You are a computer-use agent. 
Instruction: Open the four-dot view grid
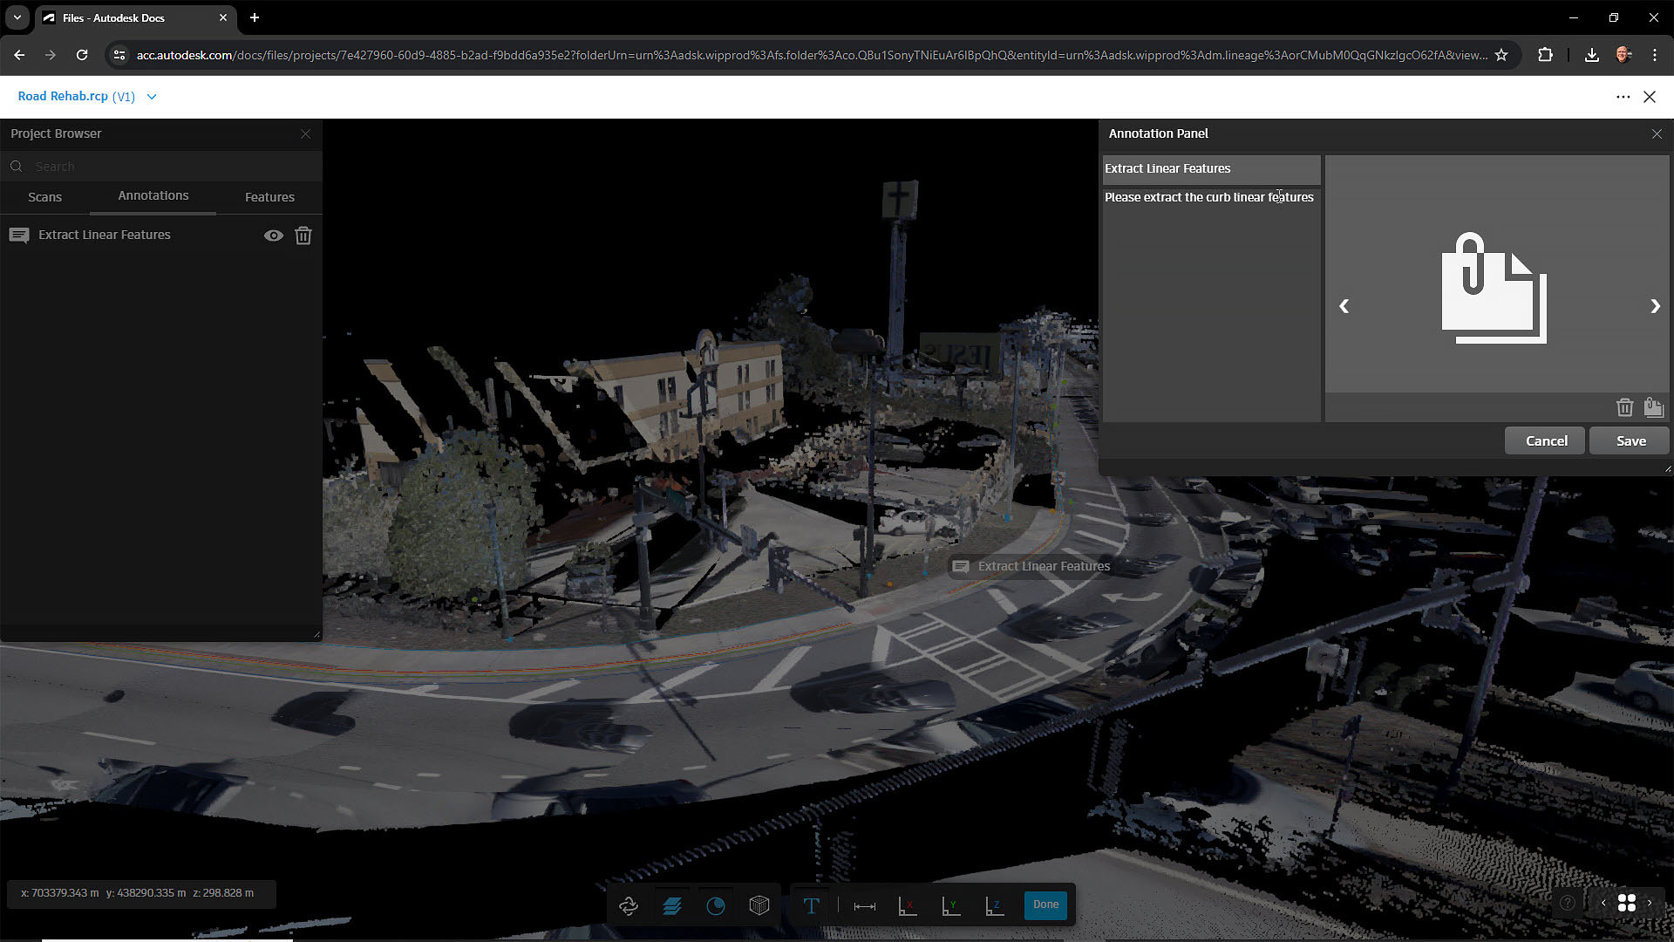[x=1627, y=903]
